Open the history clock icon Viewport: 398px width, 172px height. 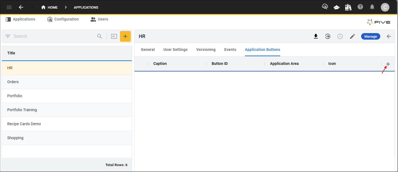pyautogui.click(x=340, y=36)
